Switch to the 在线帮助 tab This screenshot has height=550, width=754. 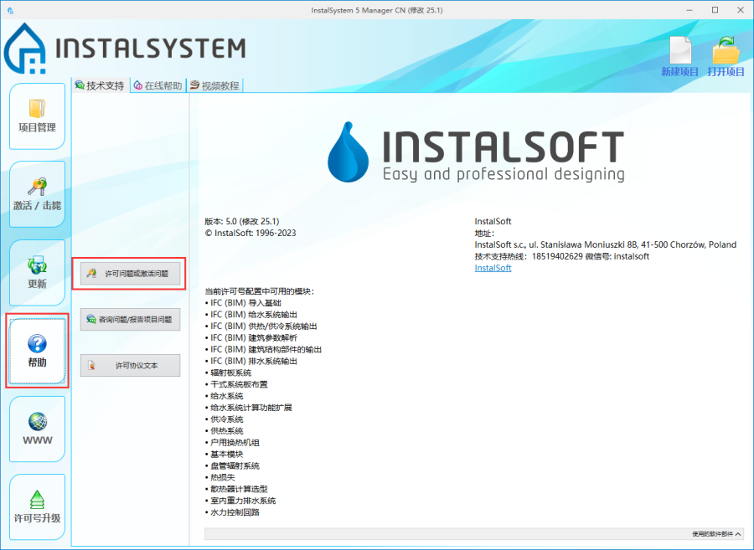click(158, 85)
